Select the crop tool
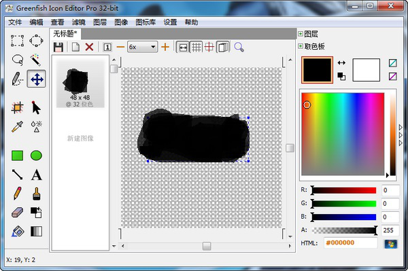This screenshot has width=408, height=271. 17,107
